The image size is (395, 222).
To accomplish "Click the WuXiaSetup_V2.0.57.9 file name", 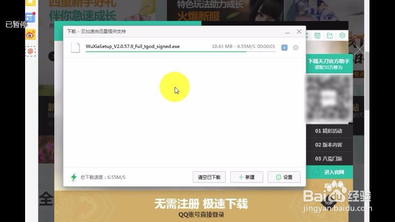I will point(133,47).
